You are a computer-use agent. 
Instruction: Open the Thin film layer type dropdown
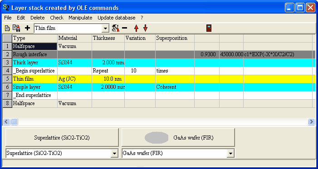105,28
